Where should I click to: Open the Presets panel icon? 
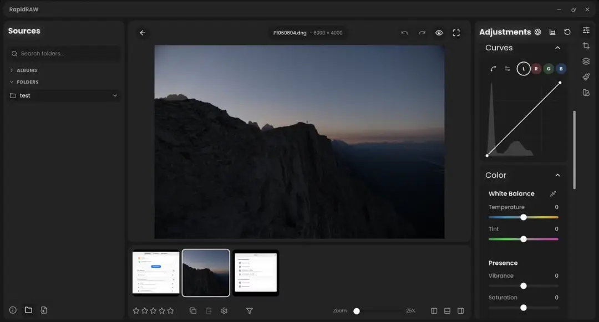point(586,93)
